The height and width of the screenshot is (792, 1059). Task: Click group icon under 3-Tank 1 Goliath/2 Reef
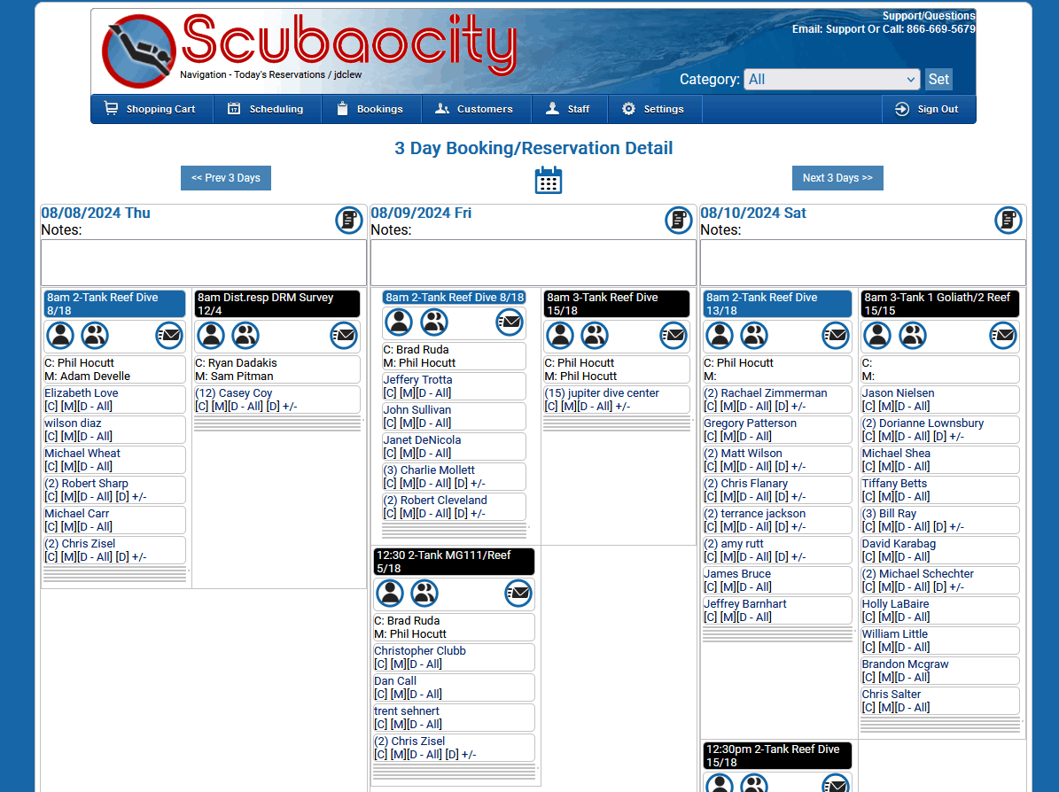[912, 336]
